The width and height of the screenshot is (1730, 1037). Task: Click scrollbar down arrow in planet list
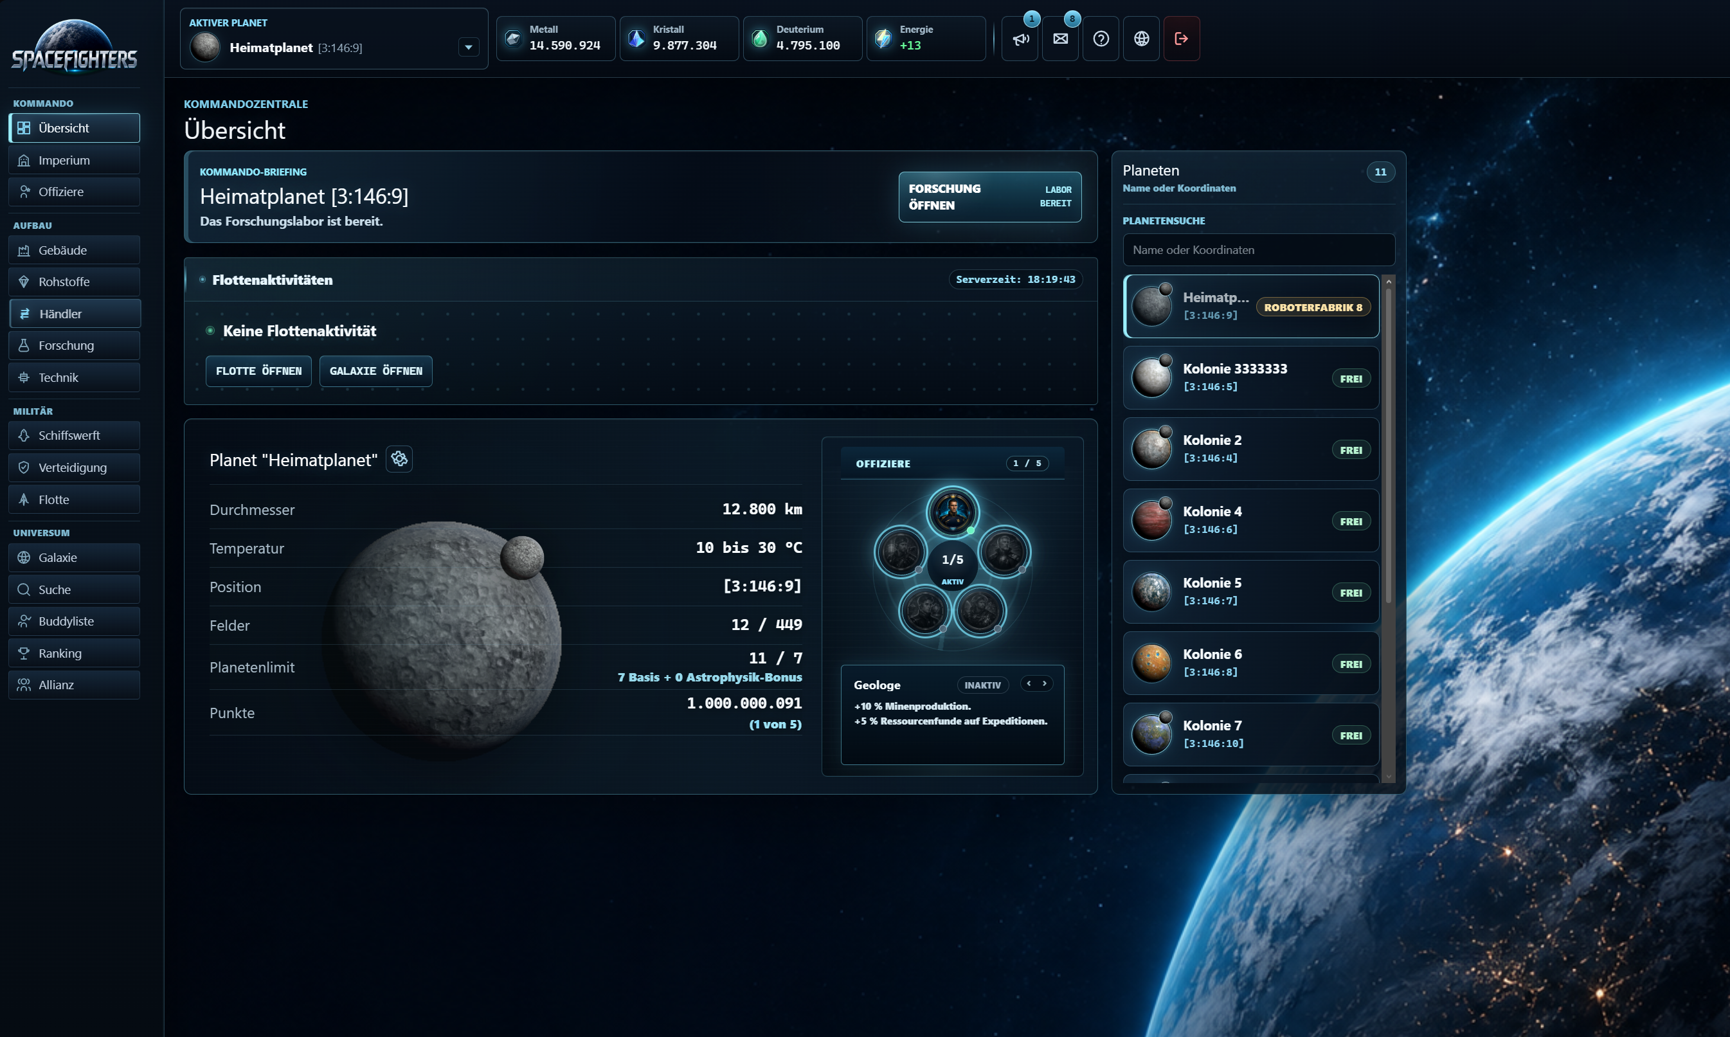click(x=1389, y=777)
